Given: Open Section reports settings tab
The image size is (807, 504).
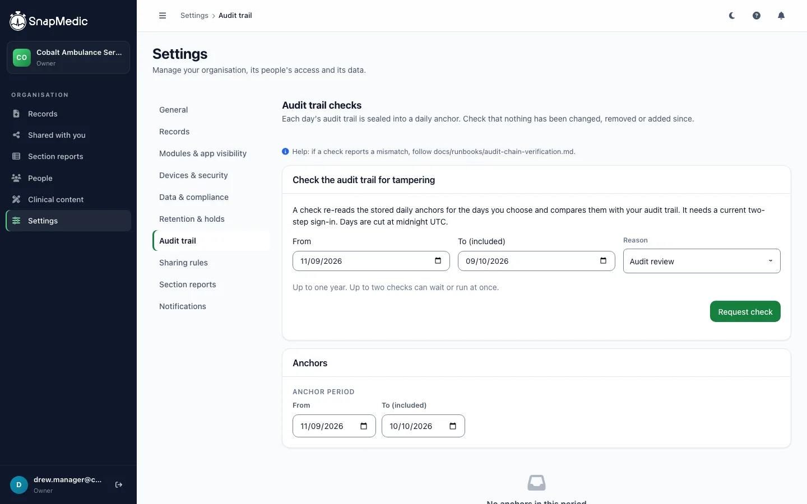Looking at the screenshot, I should (x=211, y=284).
